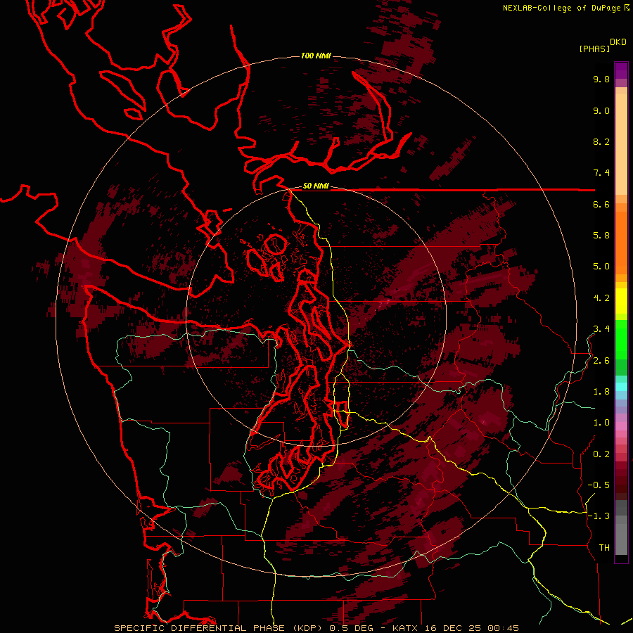Click the 8.2 color scale value
Image resolution: width=633 pixels, height=633 pixels.
[x=601, y=142]
